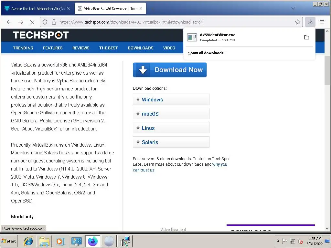Follow the 'why you can trust us' link
331x248 pixels.
click(x=220, y=164)
